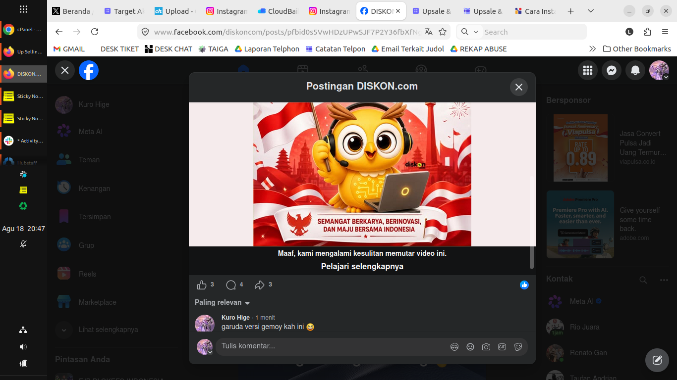Switch commenting profile via the avatar arrow
Viewport: 677px width, 380px height.
210,353
